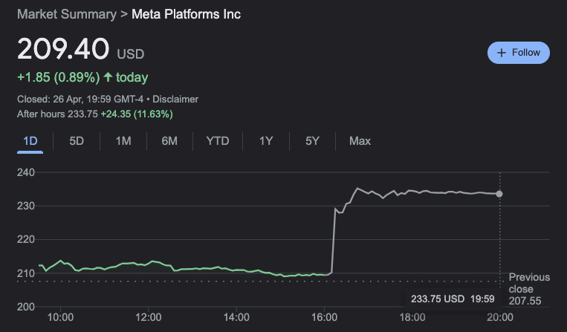Select the 1M range tab
567x332 pixels.
(123, 141)
